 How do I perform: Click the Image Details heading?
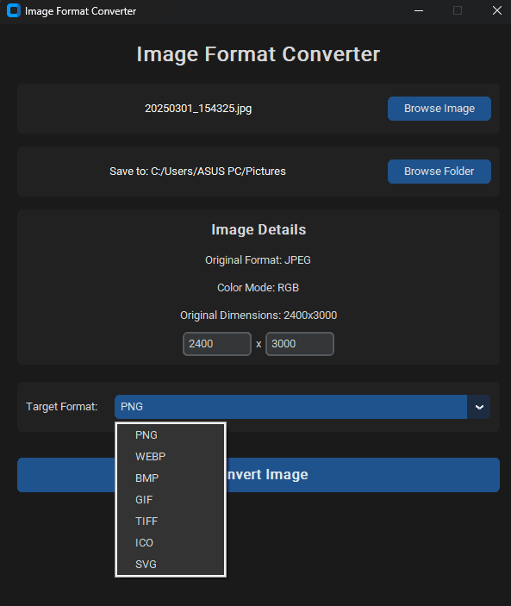tap(259, 230)
